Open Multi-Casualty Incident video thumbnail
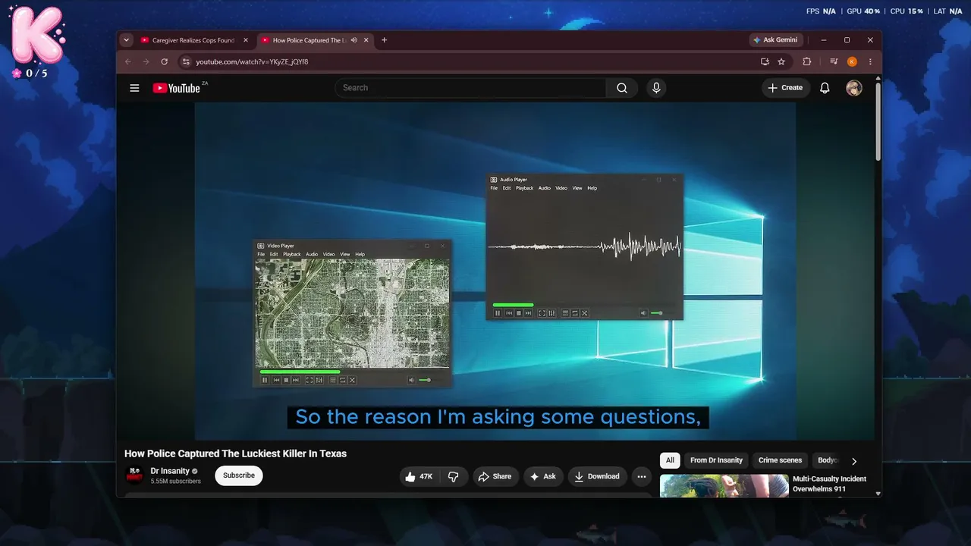The width and height of the screenshot is (971, 546). (724, 485)
